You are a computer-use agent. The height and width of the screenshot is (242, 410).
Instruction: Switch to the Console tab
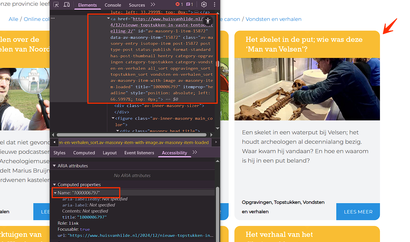pyautogui.click(x=113, y=5)
